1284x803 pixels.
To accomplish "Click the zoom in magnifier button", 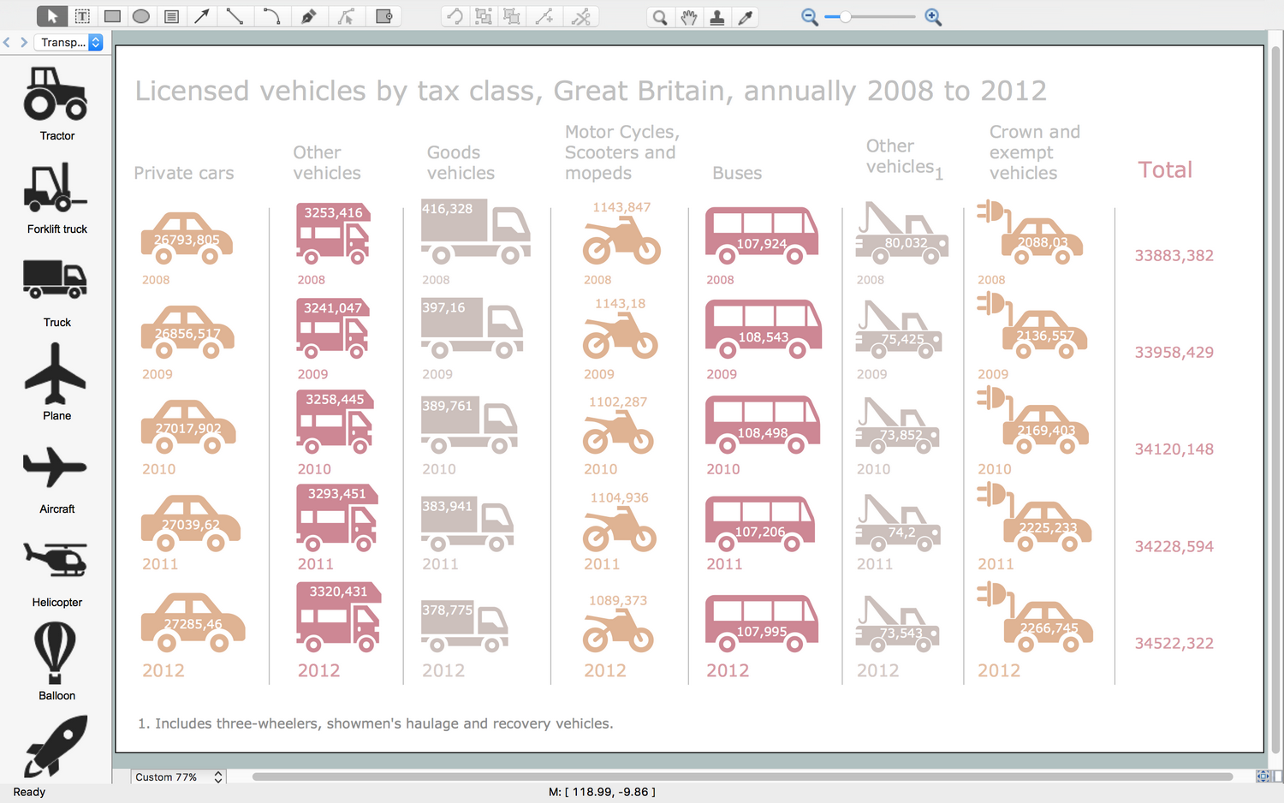I will point(933,17).
